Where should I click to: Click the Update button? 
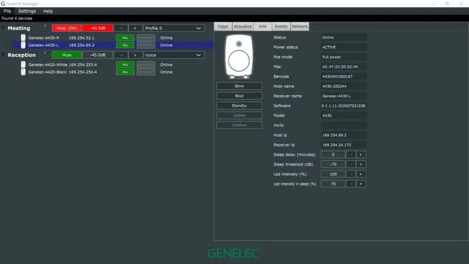click(239, 115)
